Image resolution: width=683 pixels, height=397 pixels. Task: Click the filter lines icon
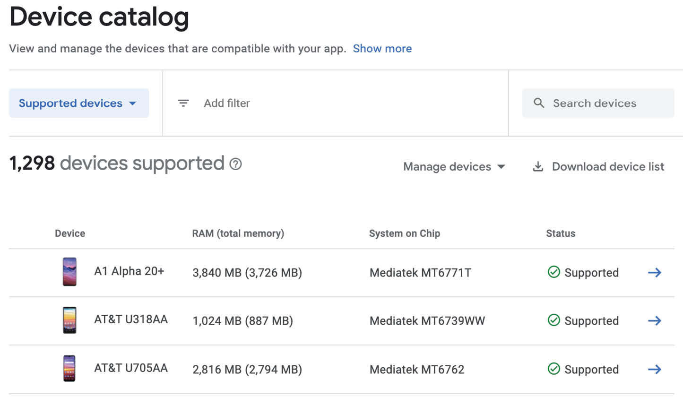[x=183, y=103]
